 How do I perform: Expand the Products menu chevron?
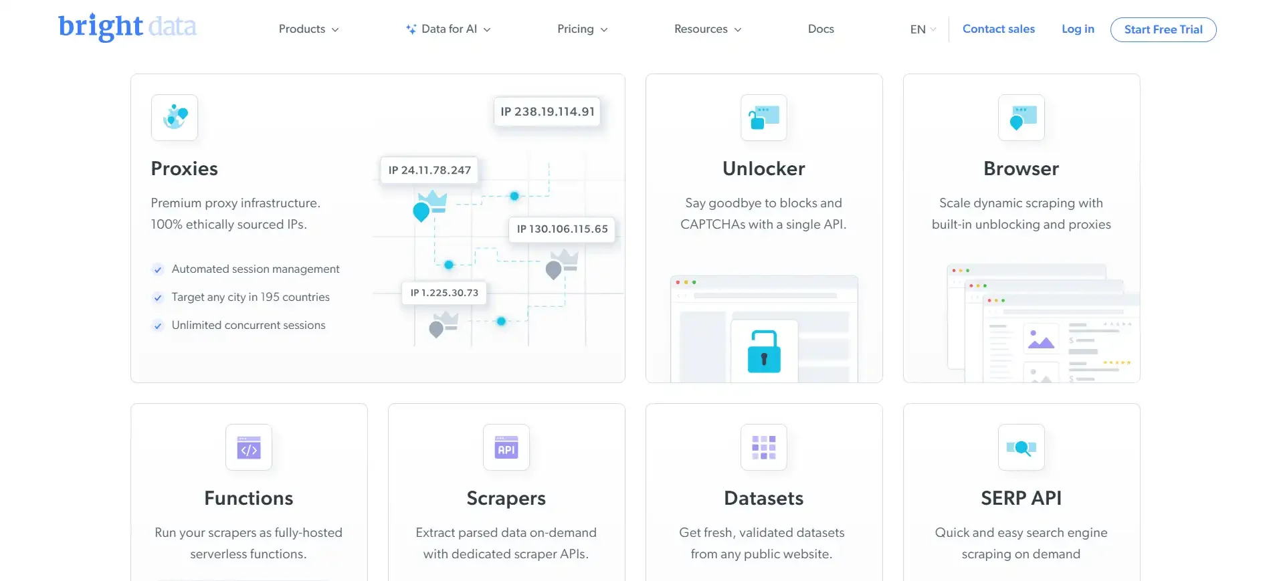tap(335, 30)
